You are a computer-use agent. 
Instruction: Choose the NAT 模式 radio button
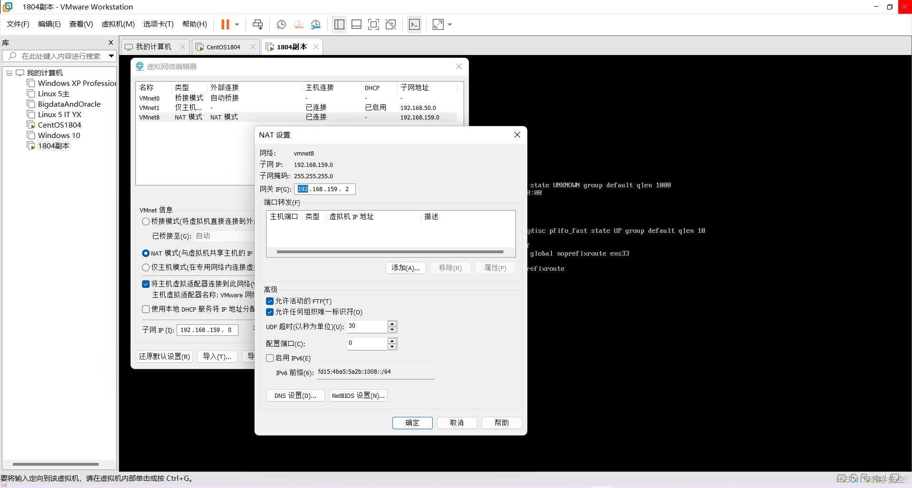click(x=146, y=253)
